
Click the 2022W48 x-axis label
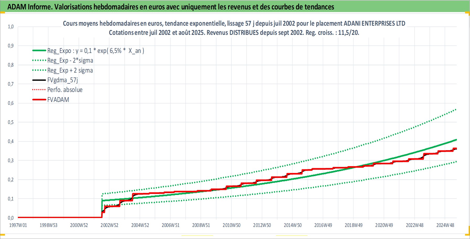tap(415, 225)
